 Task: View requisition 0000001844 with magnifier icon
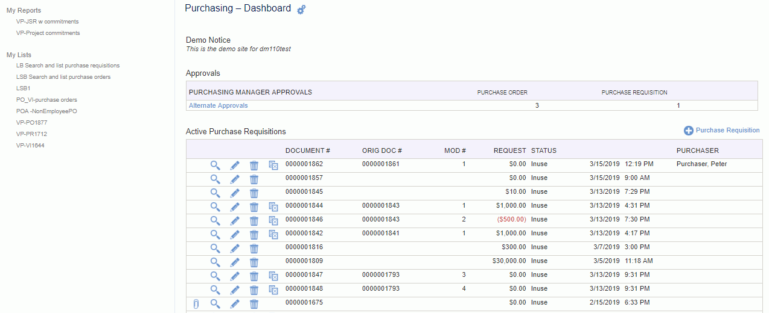click(215, 206)
